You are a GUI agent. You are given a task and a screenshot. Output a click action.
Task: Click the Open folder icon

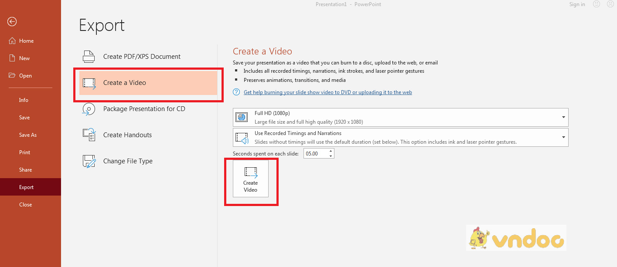(12, 75)
